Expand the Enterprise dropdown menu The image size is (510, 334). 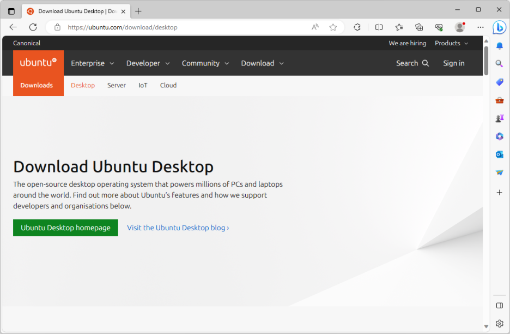pos(93,63)
